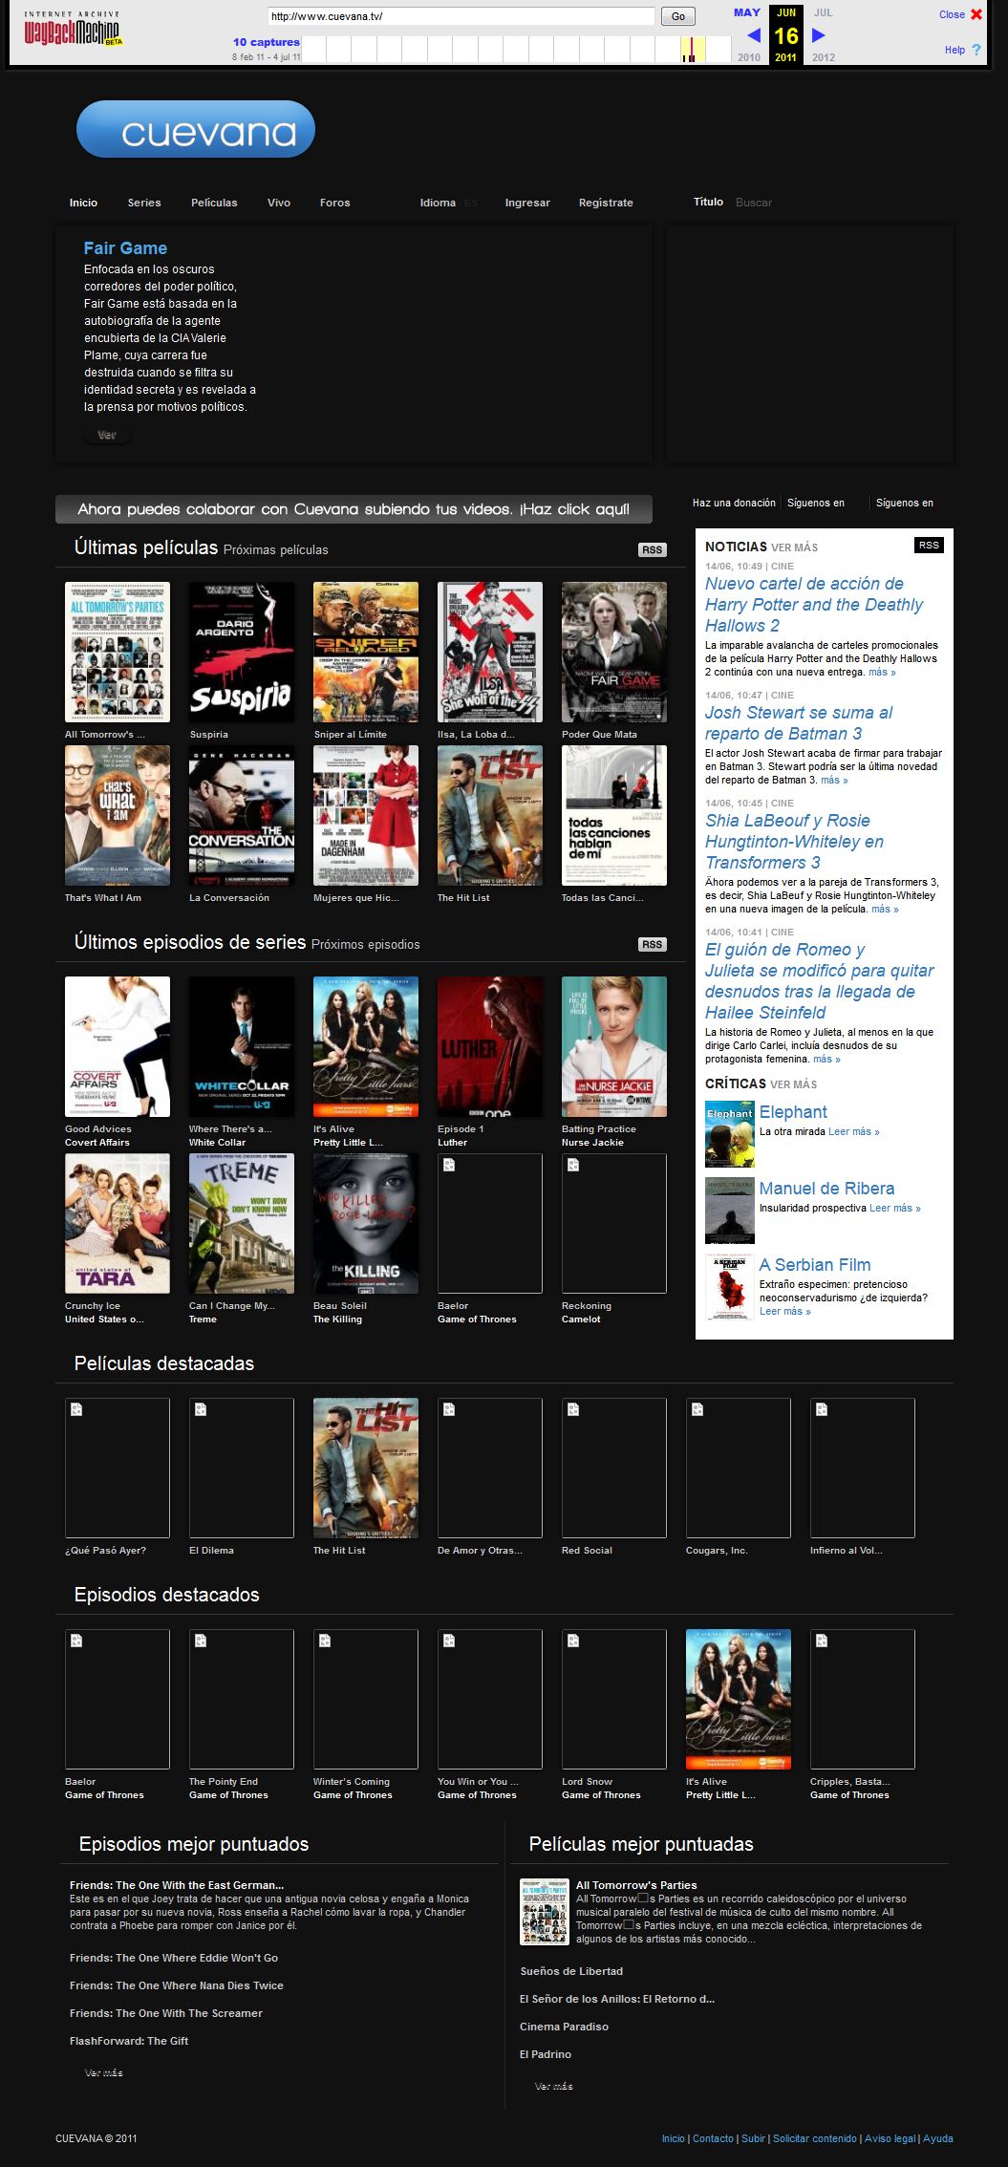The width and height of the screenshot is (1008, 2167).
Task: Click the Wayback URL address field
Action: pos(461,16)
